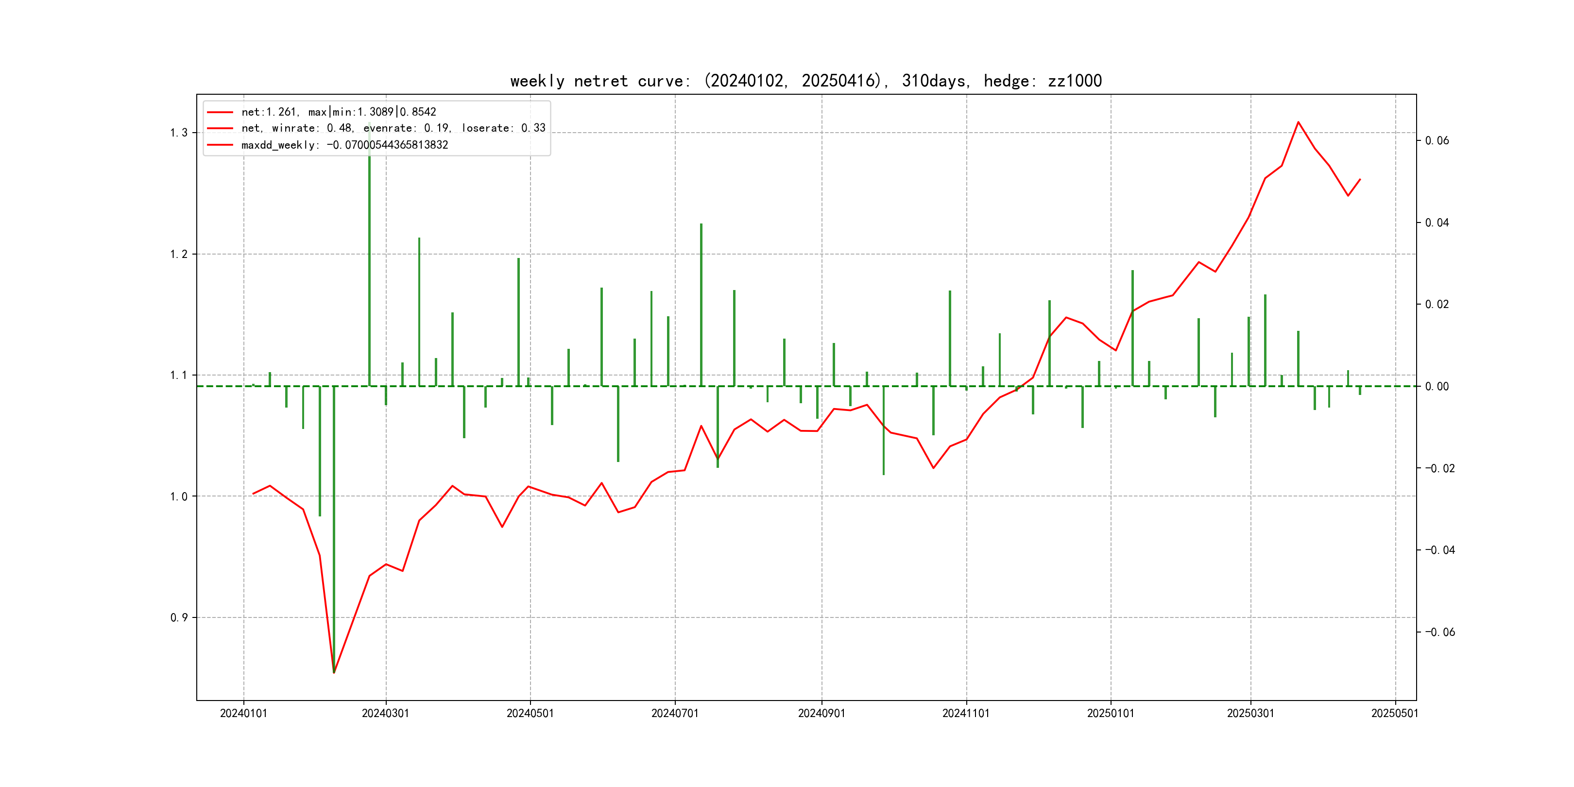
Task: Click the 20250301 x-axis date label
Action: 1250,714
